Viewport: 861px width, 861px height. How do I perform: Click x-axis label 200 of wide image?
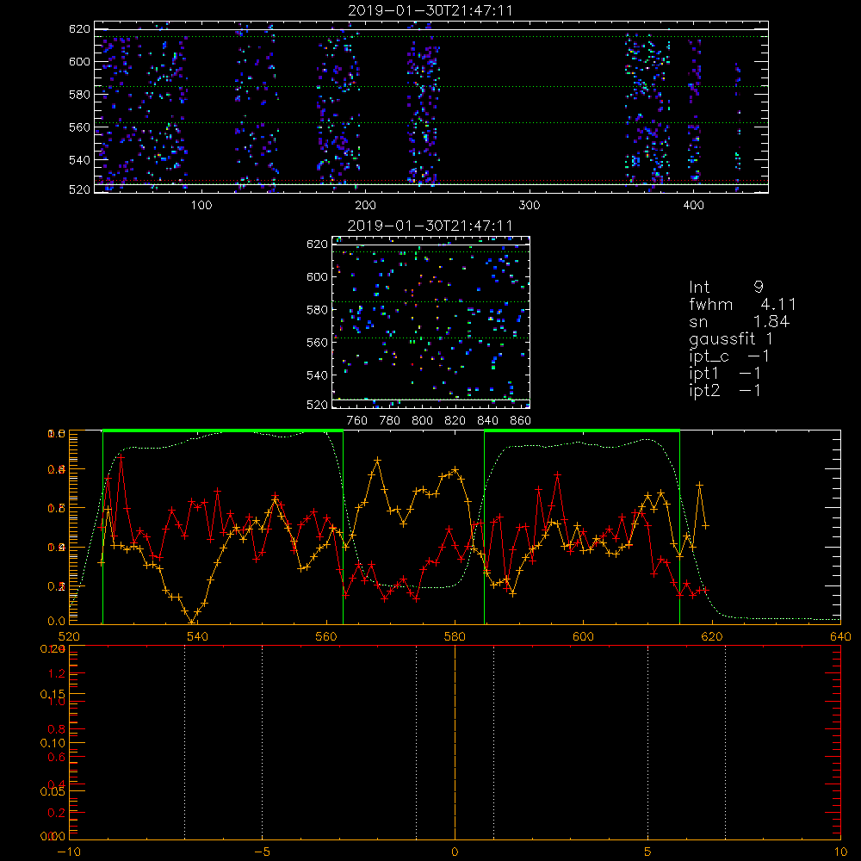tap(365, 206)
